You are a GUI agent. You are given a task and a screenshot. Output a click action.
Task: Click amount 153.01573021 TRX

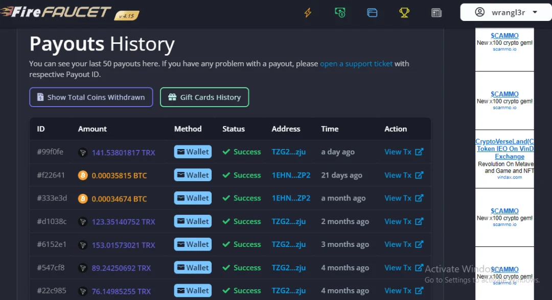[123, 245]
